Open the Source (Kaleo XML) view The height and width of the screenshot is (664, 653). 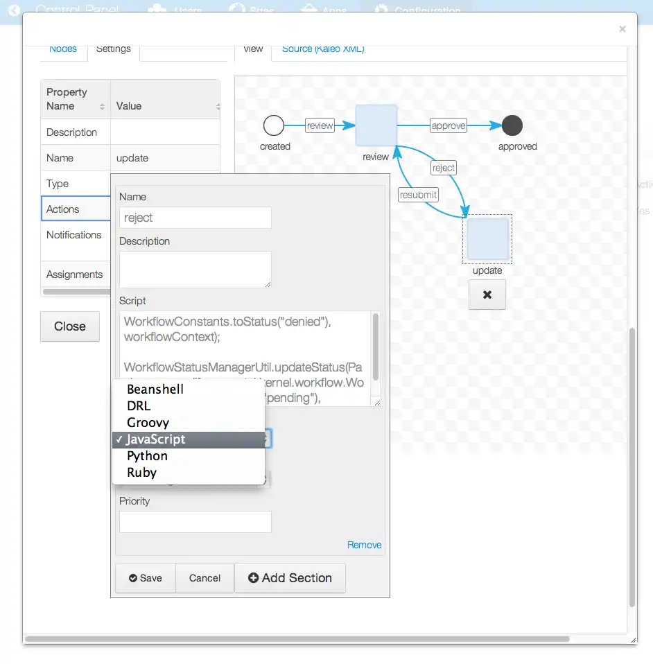pyautogui.click(x=322, y=49)
